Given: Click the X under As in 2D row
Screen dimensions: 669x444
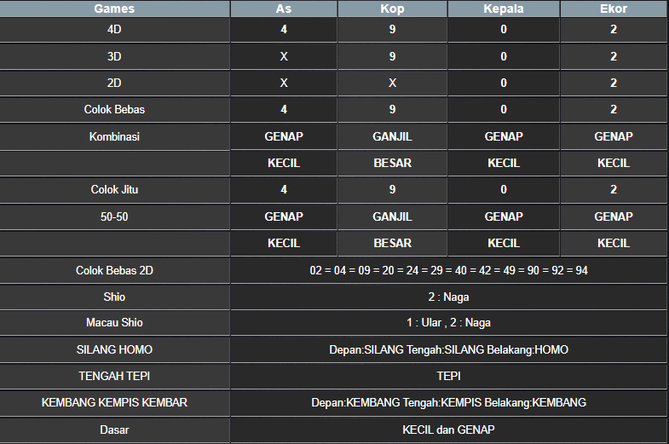Looking at the screenshot, I should click(x=284, y=83).
